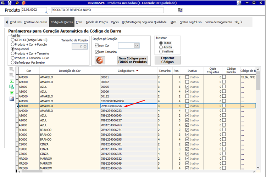
Task: Click the picture icon beside grid
Action: [x=12, y=98]
